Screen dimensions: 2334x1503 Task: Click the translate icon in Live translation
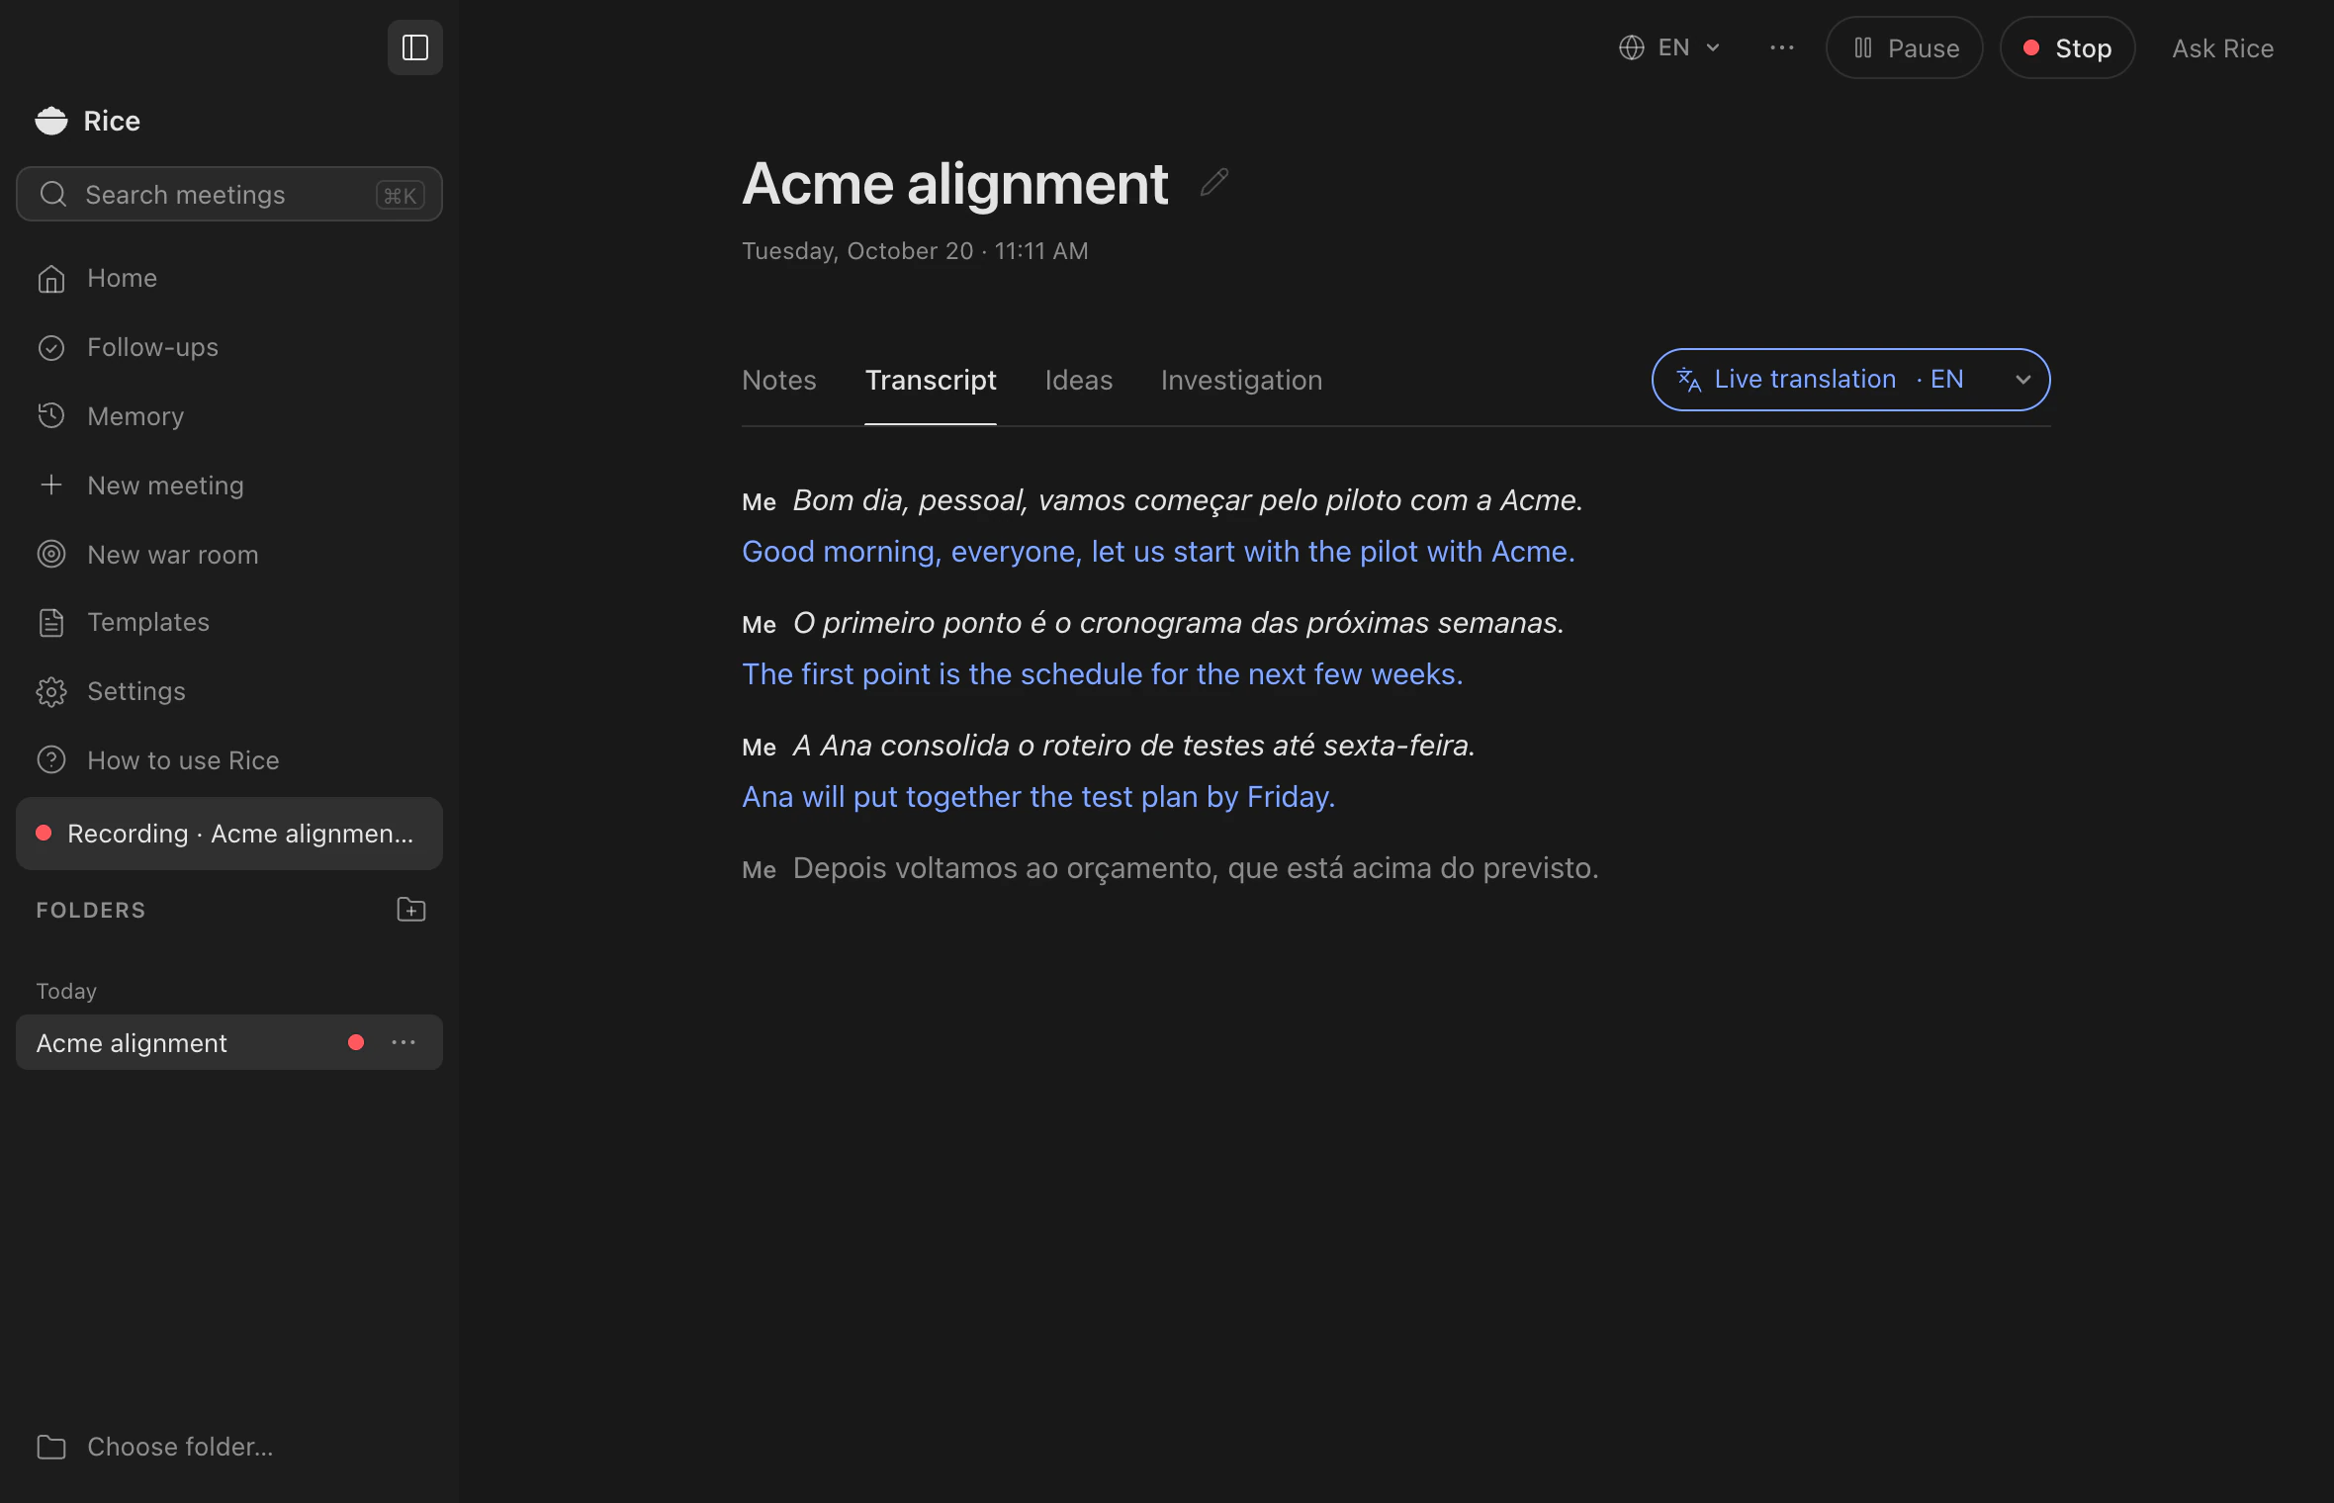(1689, 380)
